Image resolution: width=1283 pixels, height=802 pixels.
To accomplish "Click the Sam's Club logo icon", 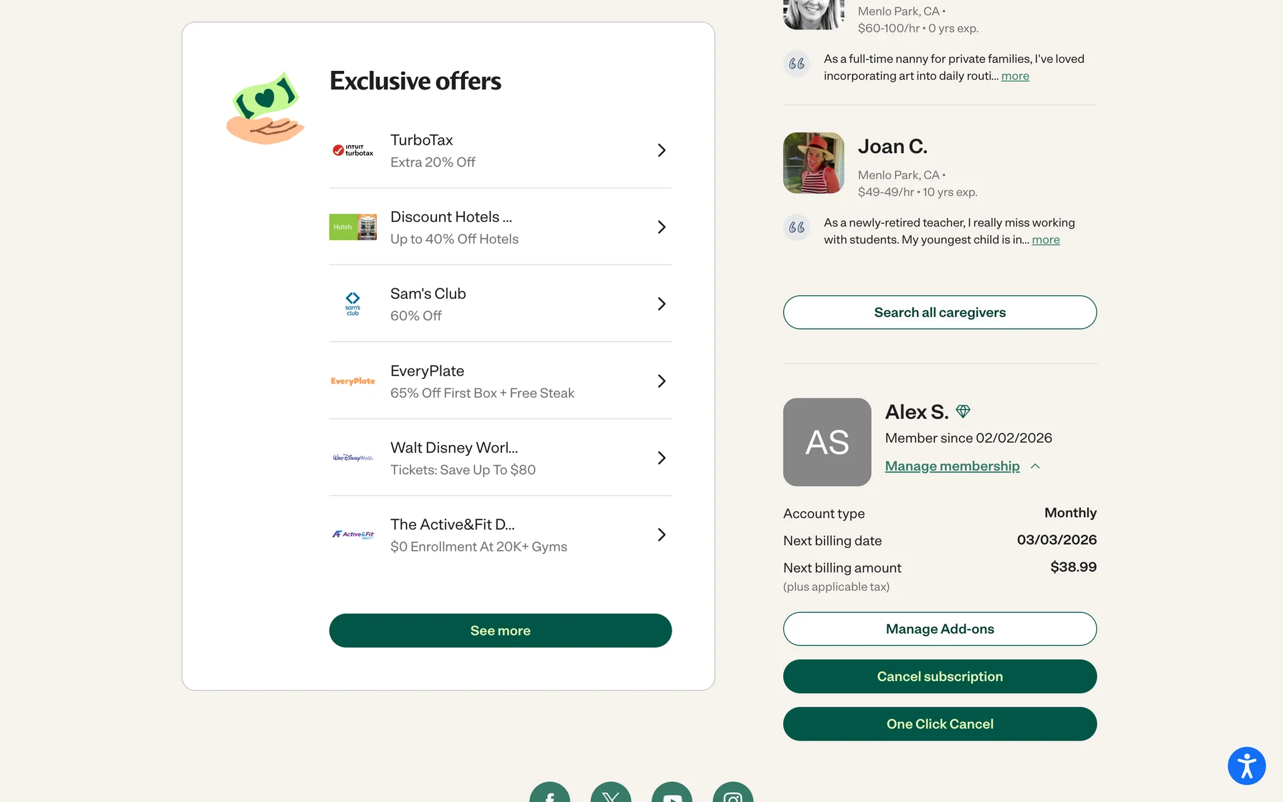I will coord(353,303).
